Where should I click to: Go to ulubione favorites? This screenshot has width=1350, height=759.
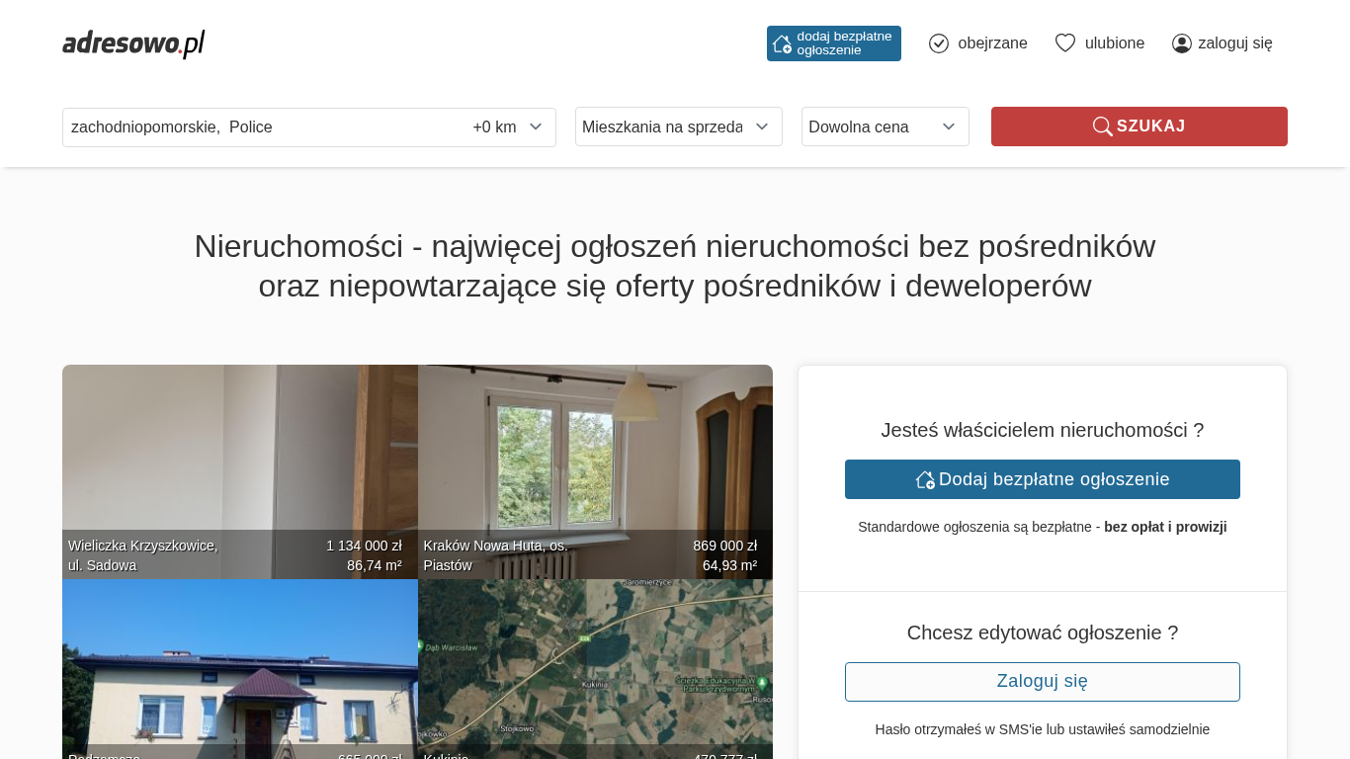[1114, 43]
